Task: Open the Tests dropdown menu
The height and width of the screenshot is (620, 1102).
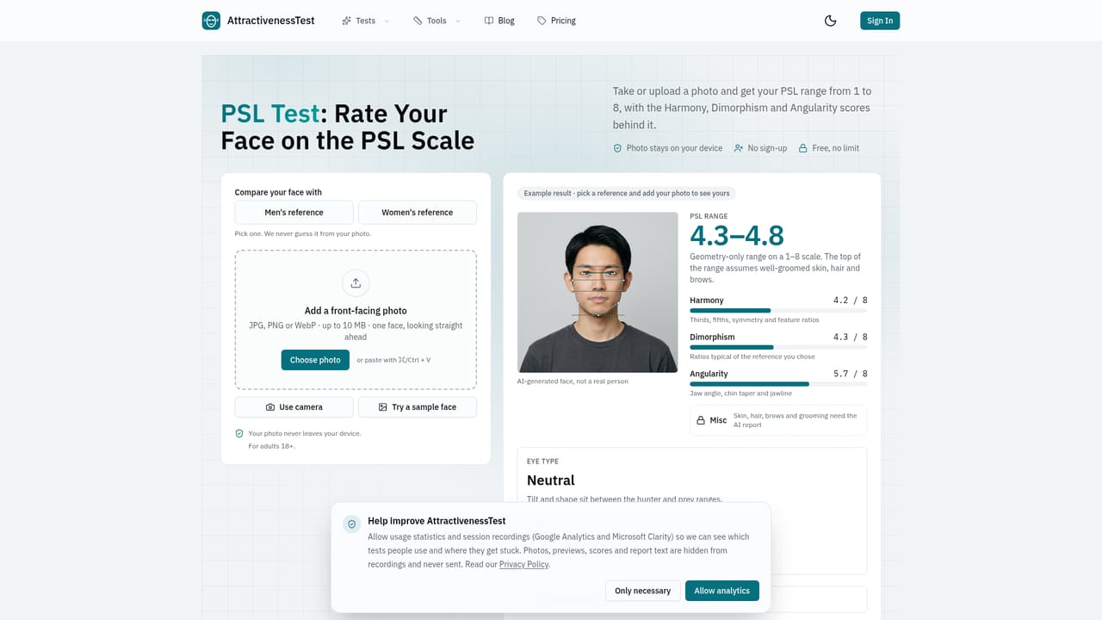Action: (365, 21)
